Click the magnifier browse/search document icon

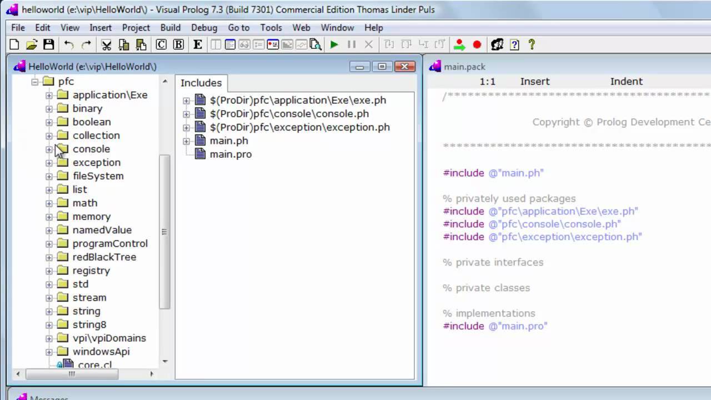click(316, 45)
